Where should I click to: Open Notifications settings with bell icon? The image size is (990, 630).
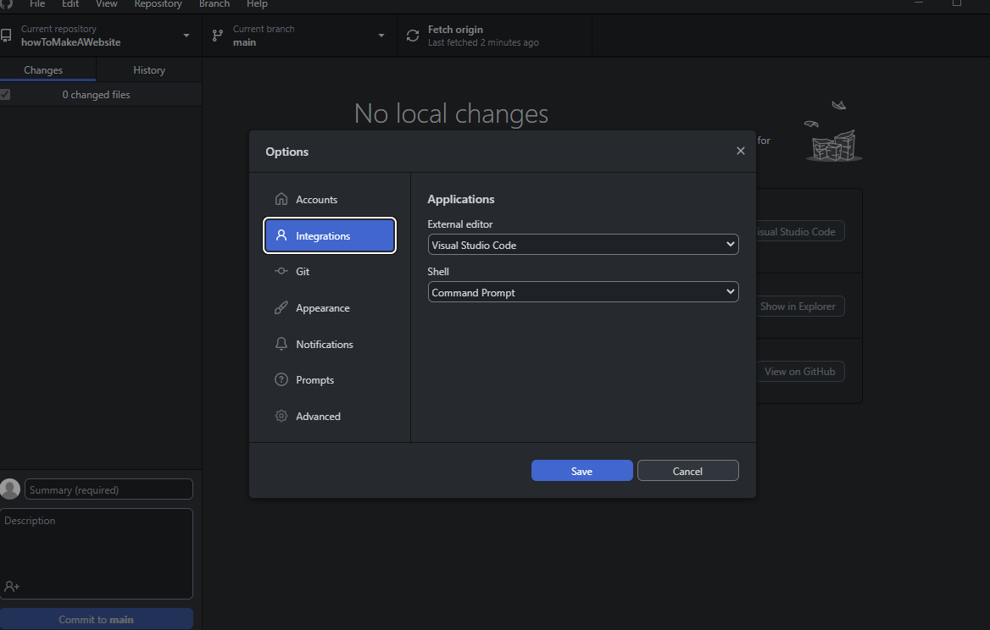click(281, 345)
